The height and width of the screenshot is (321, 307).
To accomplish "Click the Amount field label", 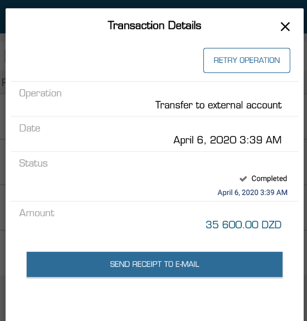I will 37,213.
